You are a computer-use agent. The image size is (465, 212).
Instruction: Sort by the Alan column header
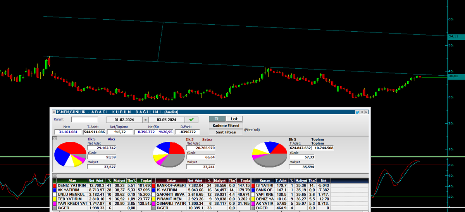pos(72,181)
